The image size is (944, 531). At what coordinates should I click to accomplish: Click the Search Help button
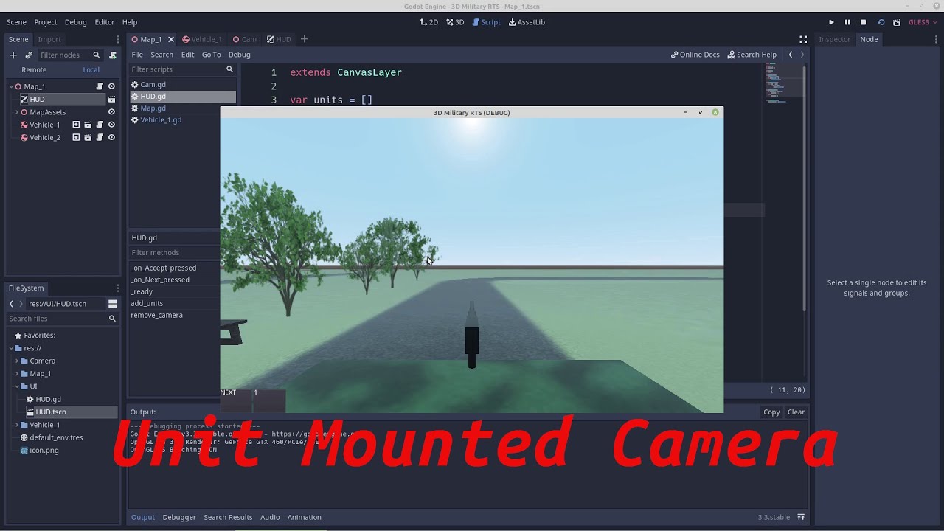pyautogui.click(x=752, y=55)
